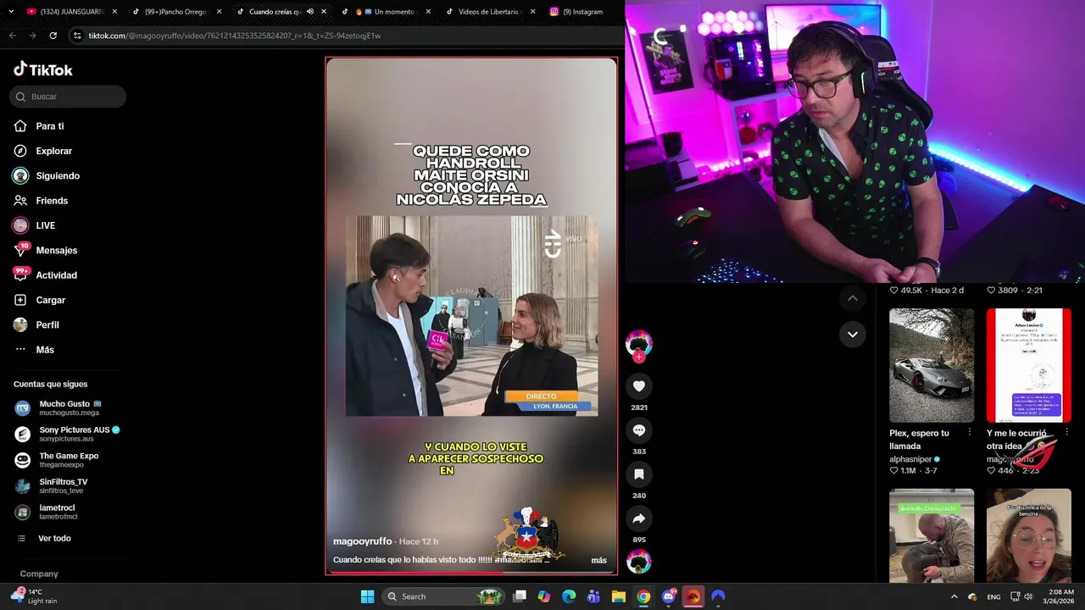Screen dimensions: 1085x610
Task: Click the video playback progress bar
Action: [471, 573]
